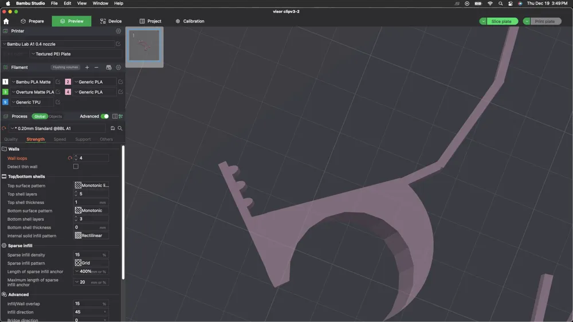Open the Sparse infill pattern dropdown
This screenshot has height=322, width=573.
pyautogui.click(x=91, y=263)
